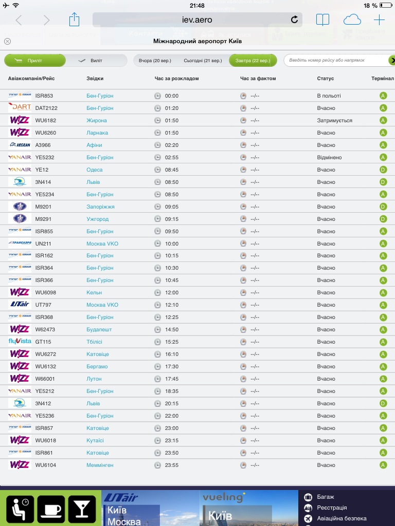Reload the iev.aero page
The image size is (395, 526).
click(x=294, y=20)
